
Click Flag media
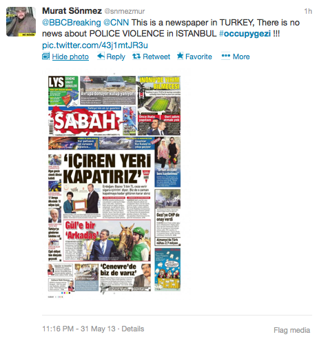pyautogui.click(x=292, y=330)
